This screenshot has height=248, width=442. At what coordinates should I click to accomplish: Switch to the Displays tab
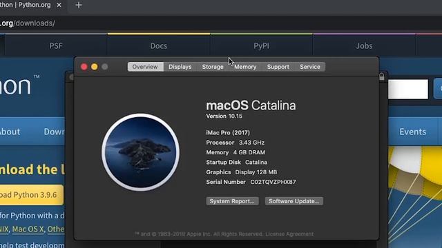point(180,67)
